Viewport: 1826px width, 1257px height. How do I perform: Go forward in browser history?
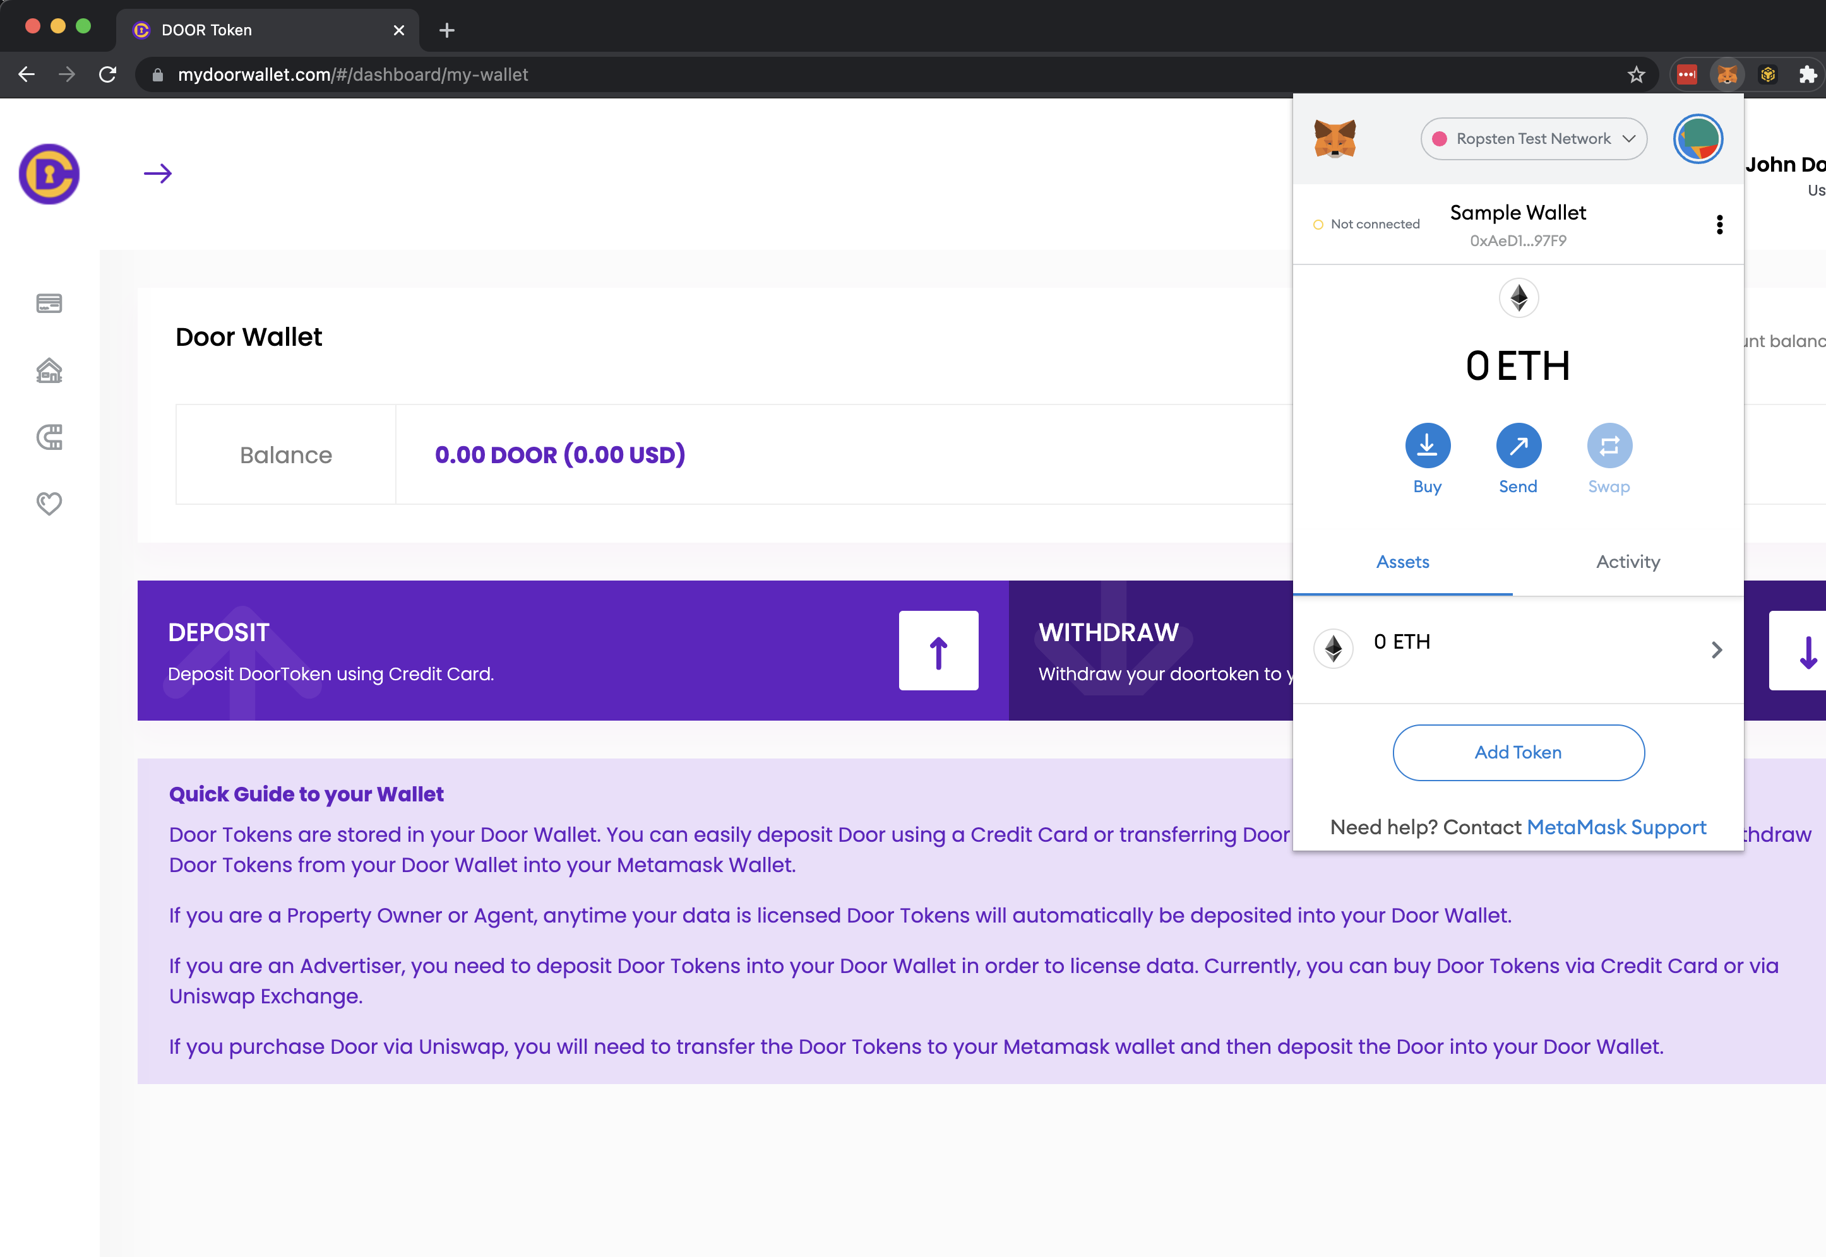pyautogui.click(x=67, y=75)
